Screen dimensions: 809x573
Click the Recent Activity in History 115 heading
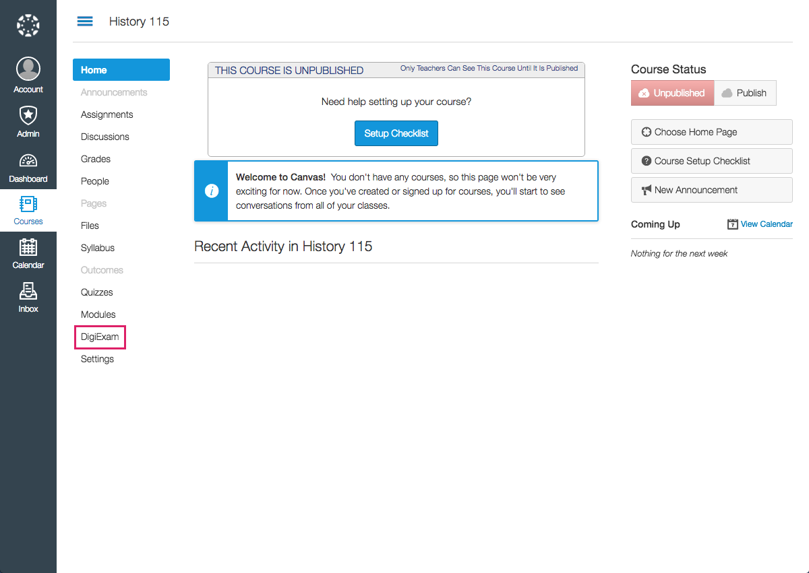coord(283,246)
